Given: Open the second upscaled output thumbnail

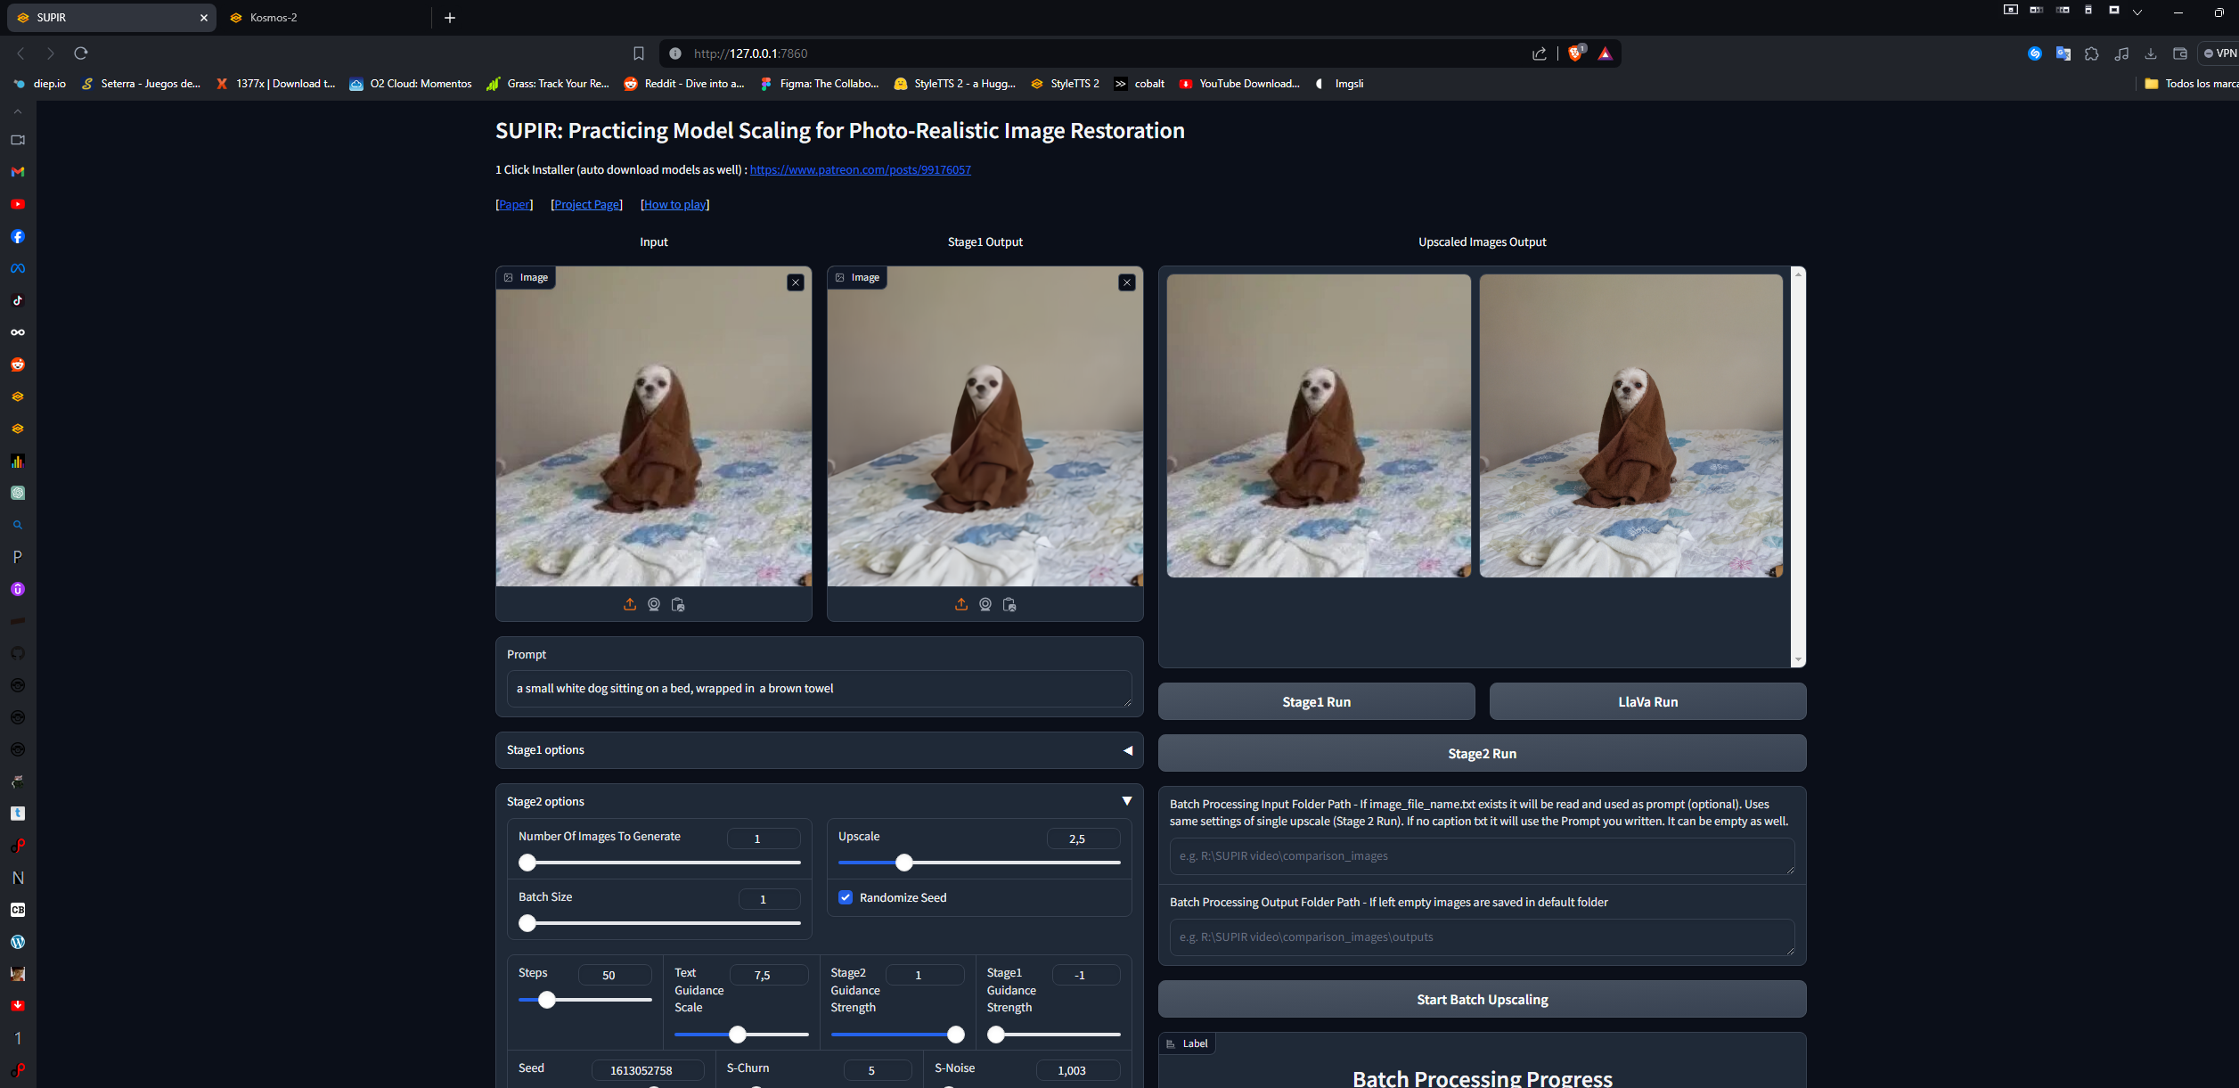Looking at the screenshot, I should coord(1630,425).
